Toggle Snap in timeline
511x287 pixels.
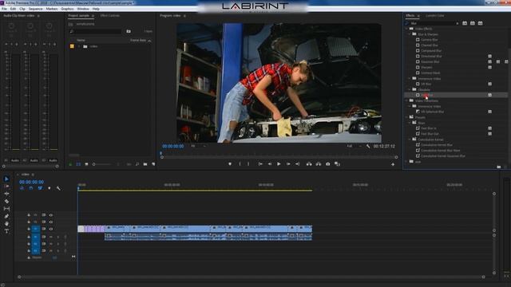(x=31, y=188)
